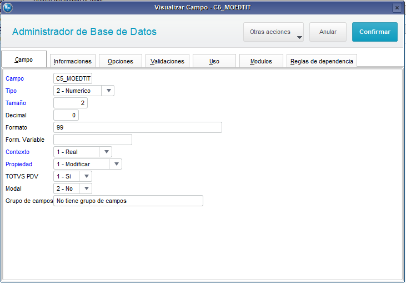The width and height of the screenshot is (406, 283).
Task: Close the Visualizar Campo window
Action: tap(397, 8)
